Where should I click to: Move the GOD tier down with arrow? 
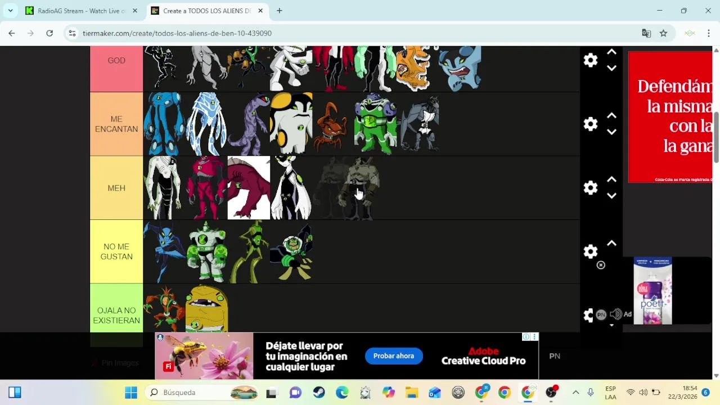coord(611,68)
